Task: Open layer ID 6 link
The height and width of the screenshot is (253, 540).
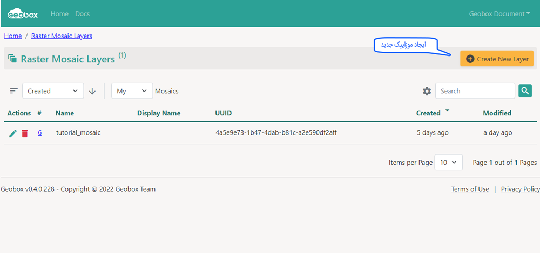Action: 39,133
